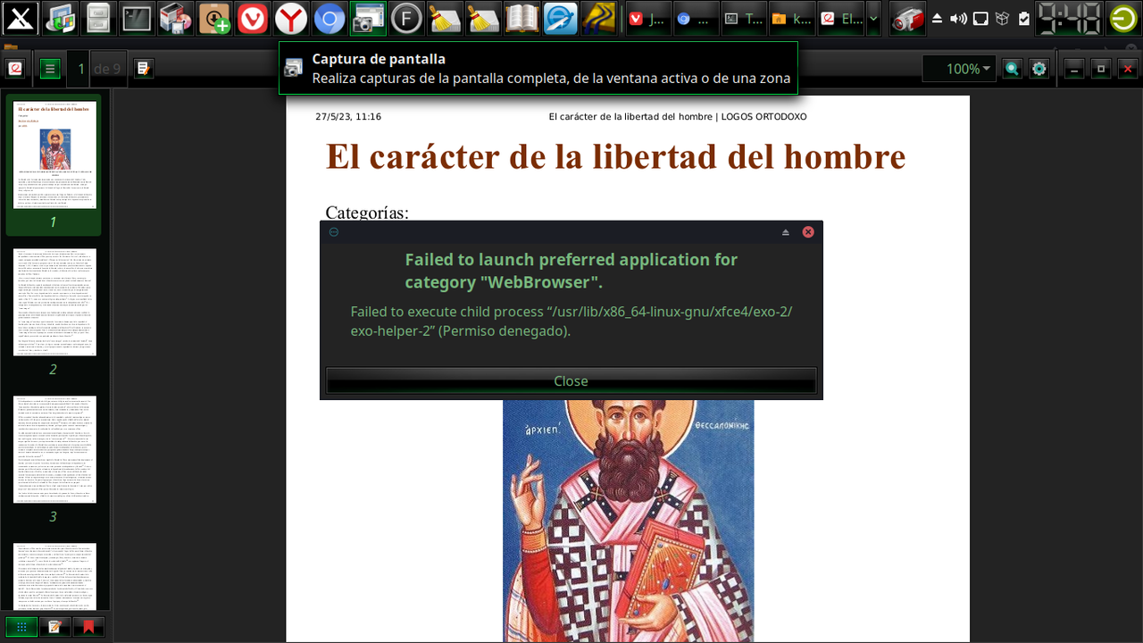Click the first broom cleaner launcher
Image resolution: width=1143 pixels, height=643 pixels.
(x=445, y=18)
